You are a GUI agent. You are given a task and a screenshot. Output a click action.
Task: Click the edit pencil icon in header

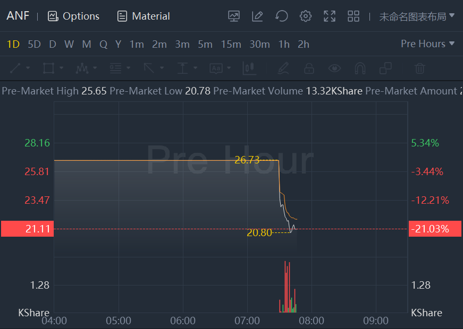point(257,16)
